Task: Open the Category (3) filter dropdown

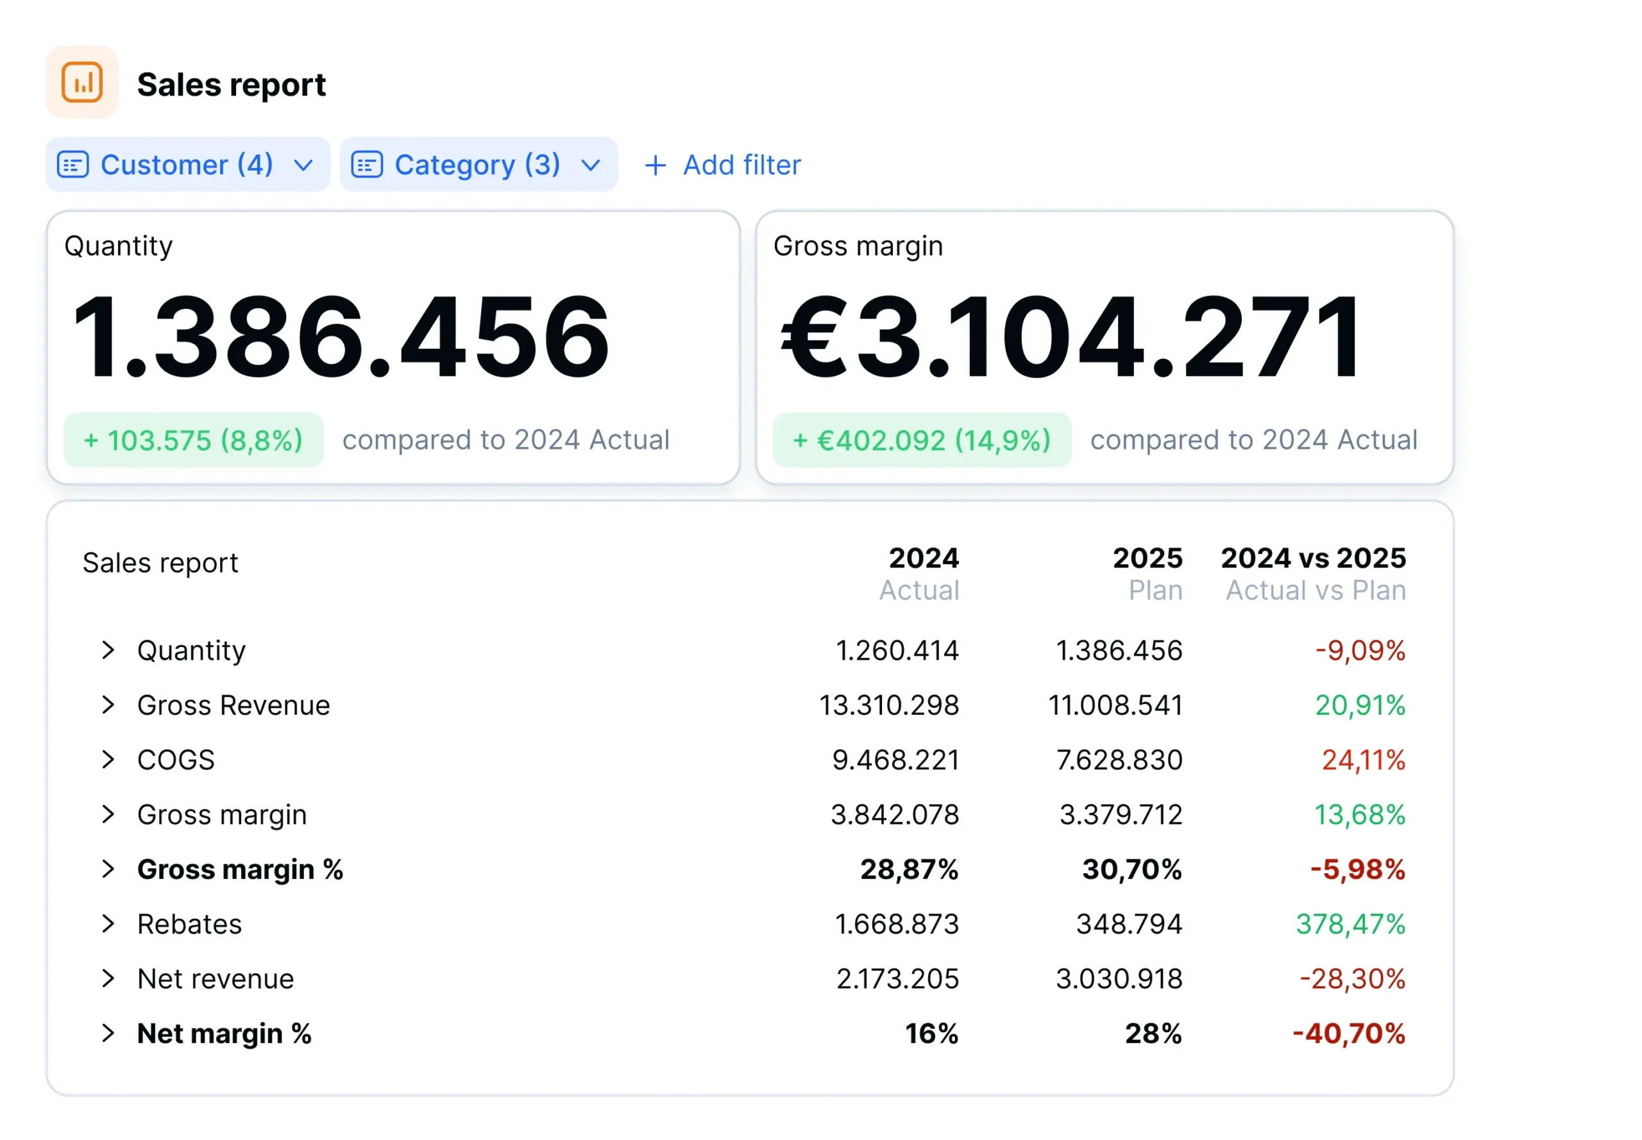Action: (590, 164)
